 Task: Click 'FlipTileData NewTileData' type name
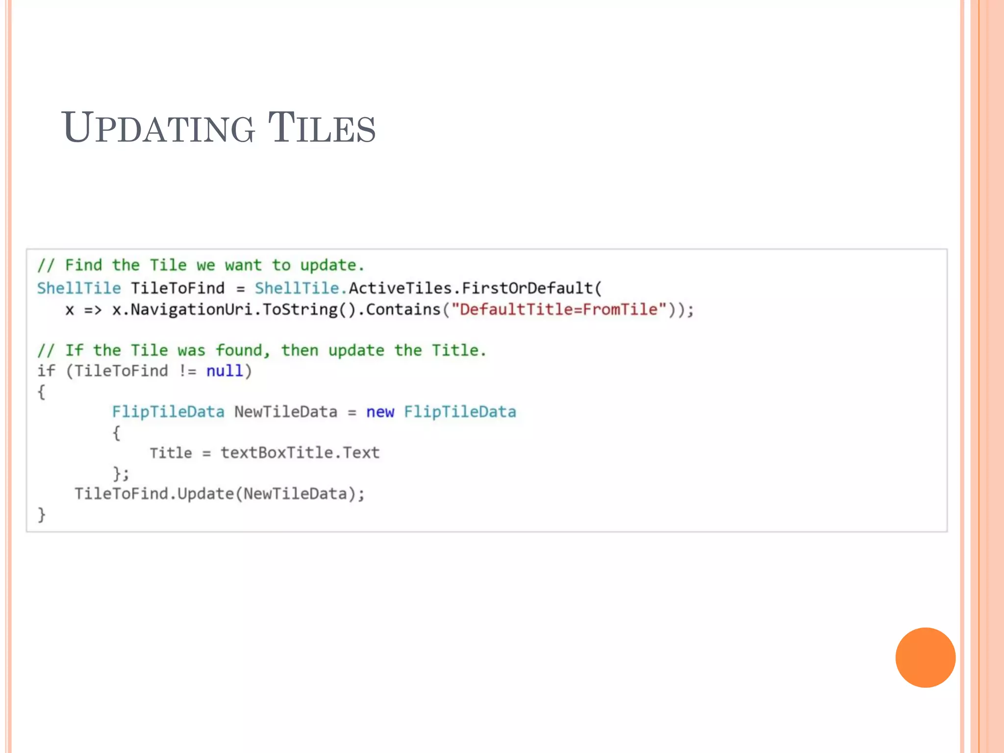pyautogui.click(x=168, y=412)
